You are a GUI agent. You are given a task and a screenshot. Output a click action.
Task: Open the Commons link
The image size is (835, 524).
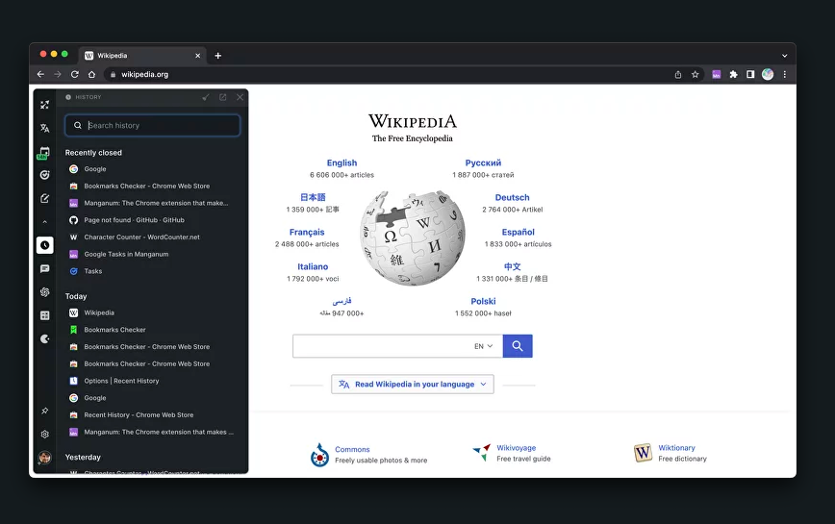(352, 450)
